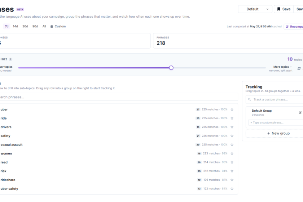The width and height of the screenshot is (303, 202).
Task: Click count badge 13 on uber safety
Action: click(199, 189)
